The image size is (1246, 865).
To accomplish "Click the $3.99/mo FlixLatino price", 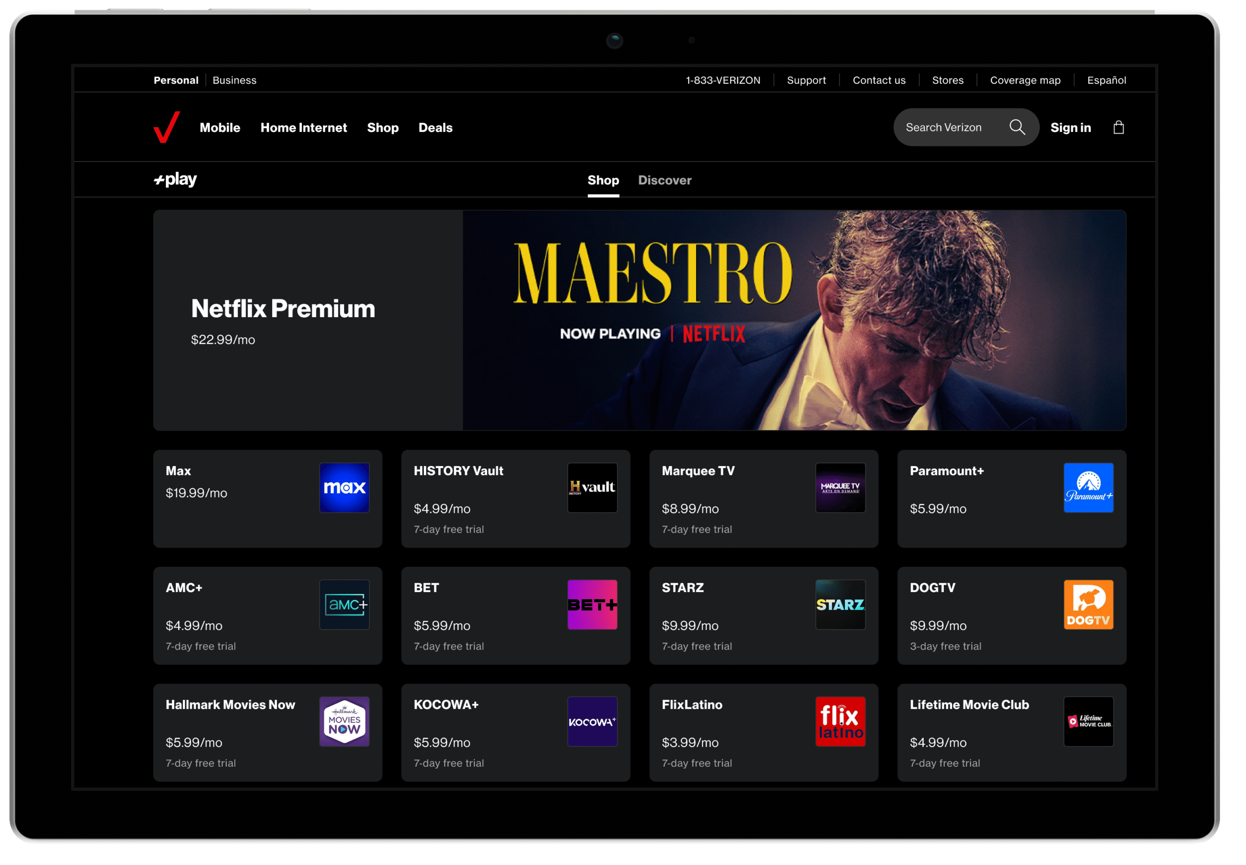I will [x=690, y=742].
